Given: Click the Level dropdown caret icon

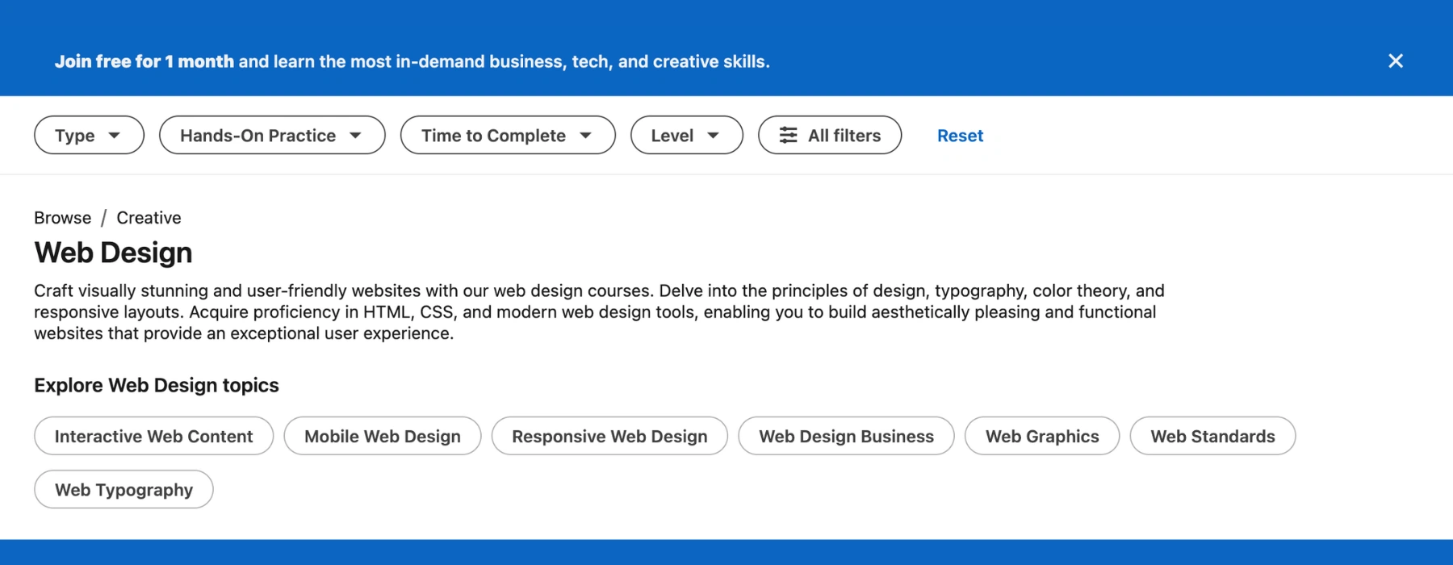Looking at the screenshot, I should tap(713, 136).
